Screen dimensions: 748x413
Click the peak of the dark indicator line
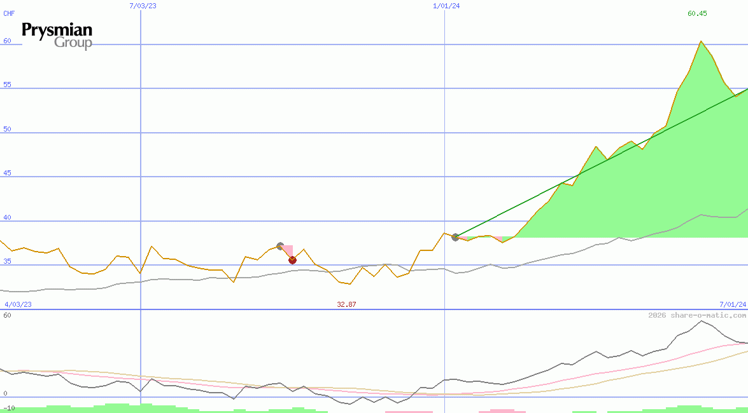(x=701, y=321)
